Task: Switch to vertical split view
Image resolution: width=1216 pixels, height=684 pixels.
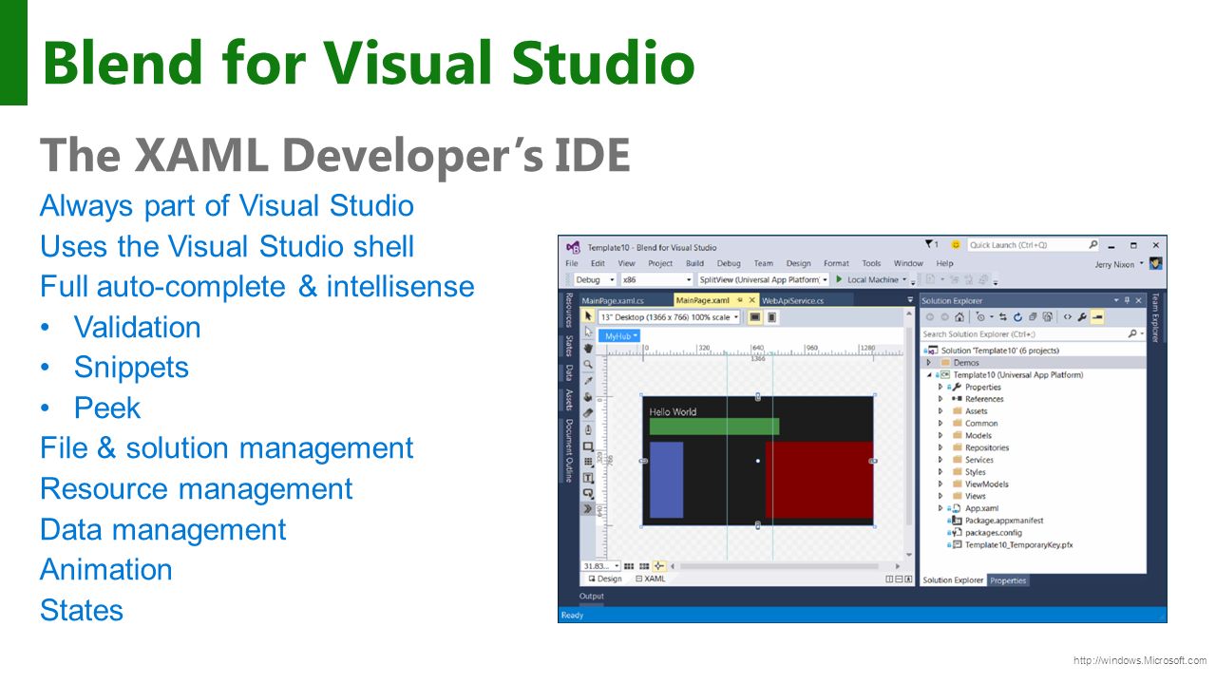Action: point(889,579)
